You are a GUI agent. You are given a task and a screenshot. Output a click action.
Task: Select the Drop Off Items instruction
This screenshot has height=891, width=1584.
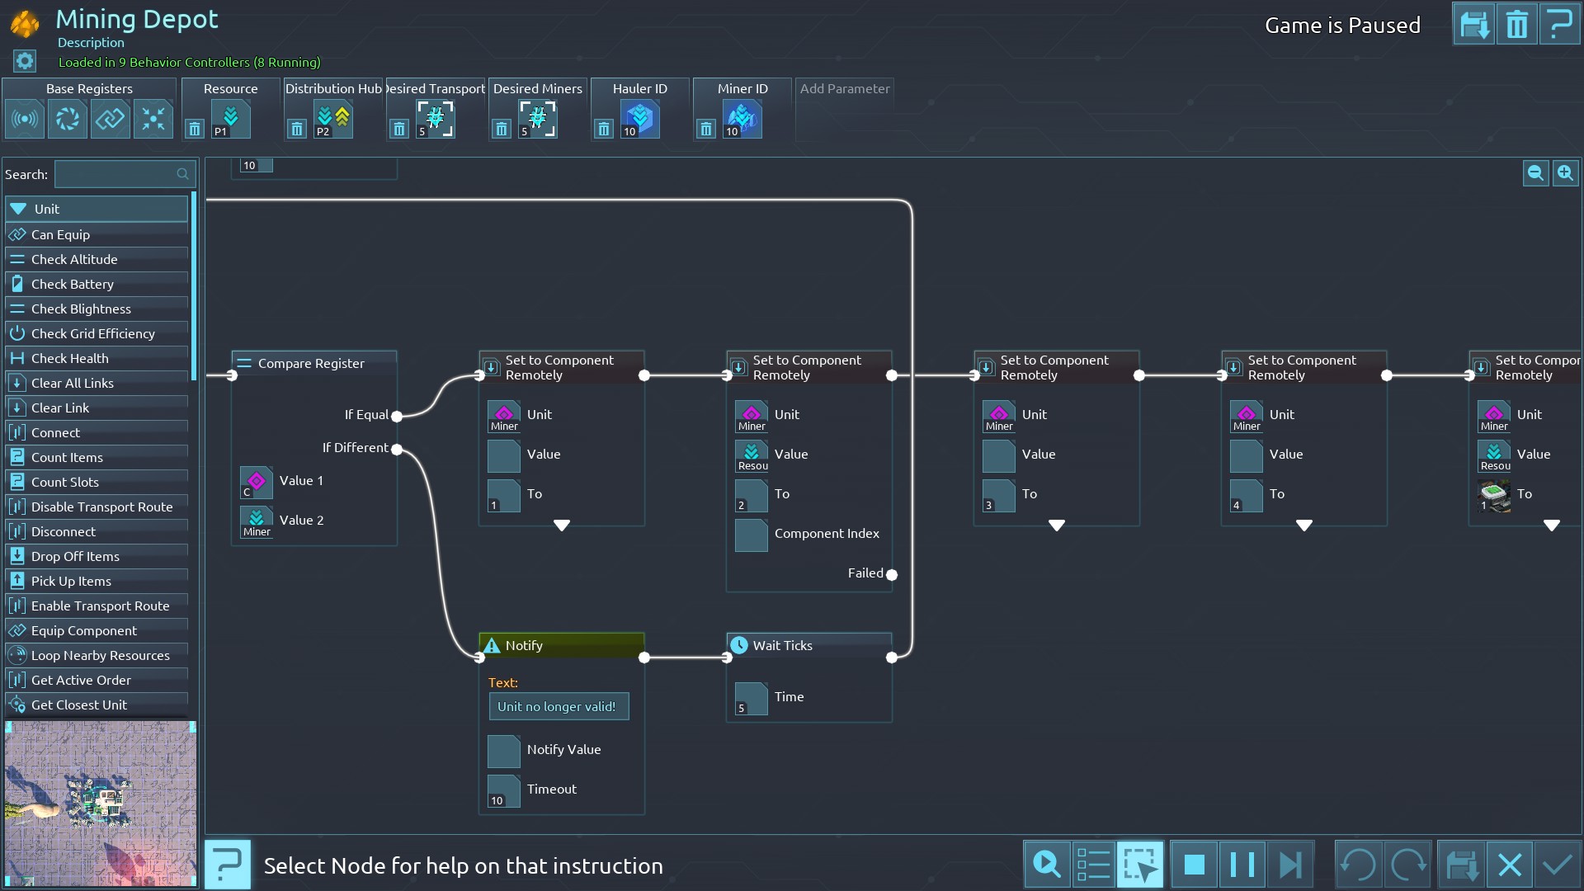(75, 556)
